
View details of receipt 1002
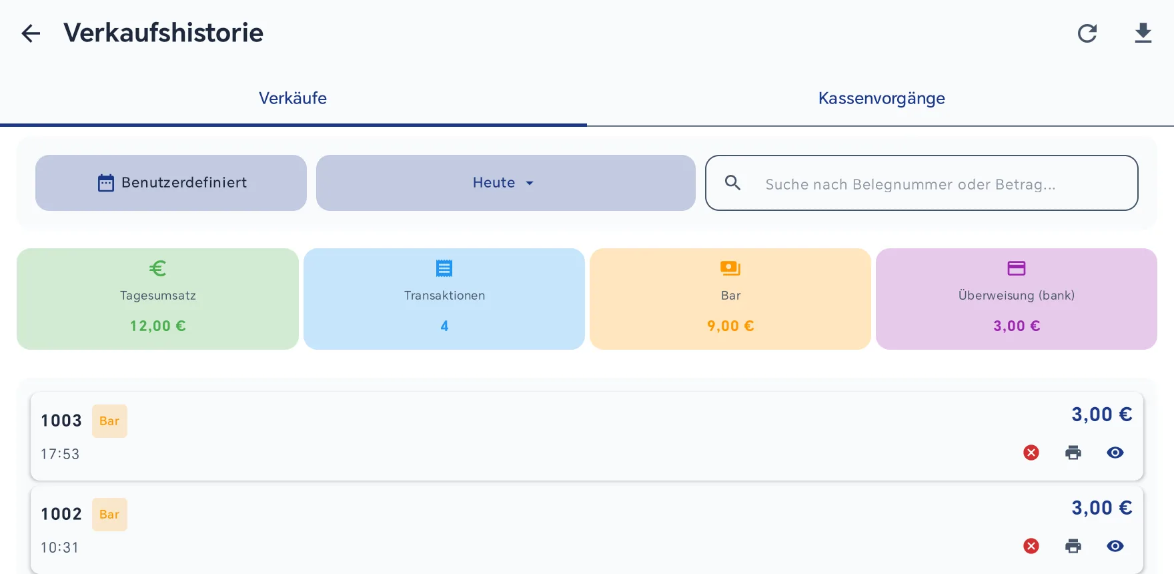(x=1115, y=546)
